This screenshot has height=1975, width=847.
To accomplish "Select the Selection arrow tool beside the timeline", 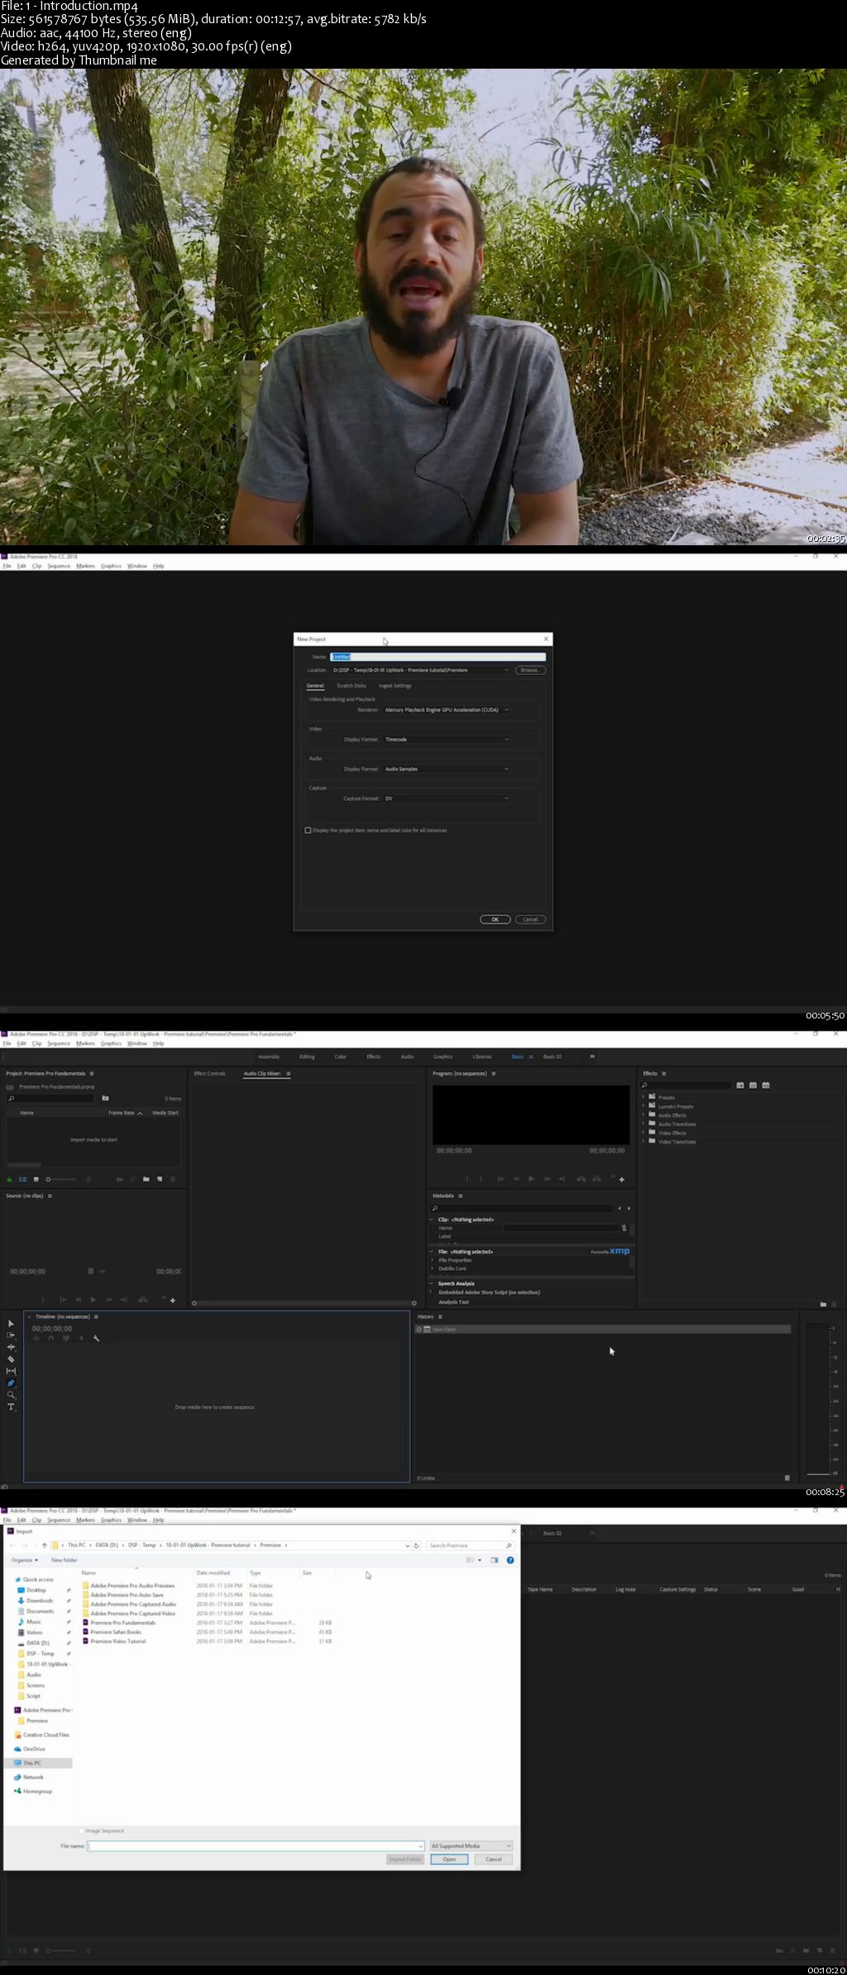I will click(x=11, y=1324).
